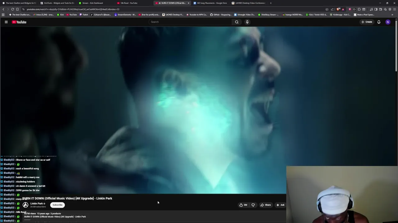Viewport: 398px width, 223px height.
Task: Open a new browser tab
Action: coord(271,3)
